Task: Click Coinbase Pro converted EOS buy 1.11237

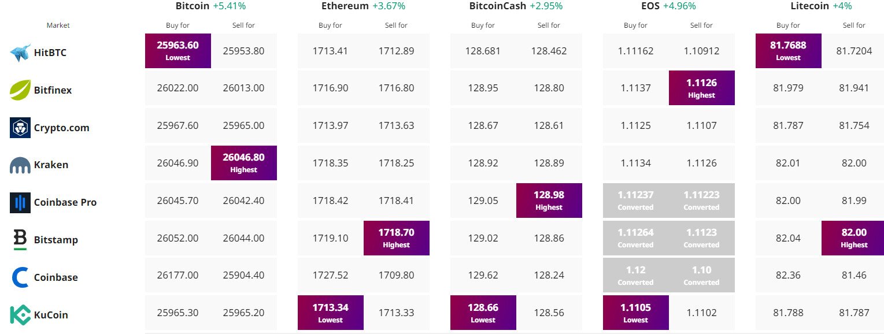Action: tap(636, 201)
